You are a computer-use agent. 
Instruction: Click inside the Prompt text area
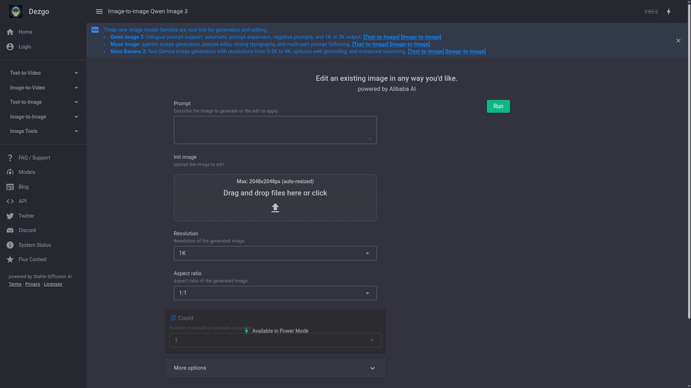(275, 130)
